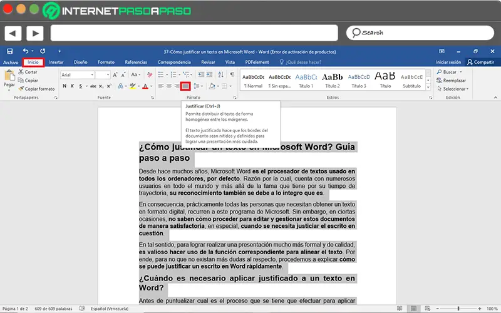Click the web layout view icon

click(x=428, y=309)
